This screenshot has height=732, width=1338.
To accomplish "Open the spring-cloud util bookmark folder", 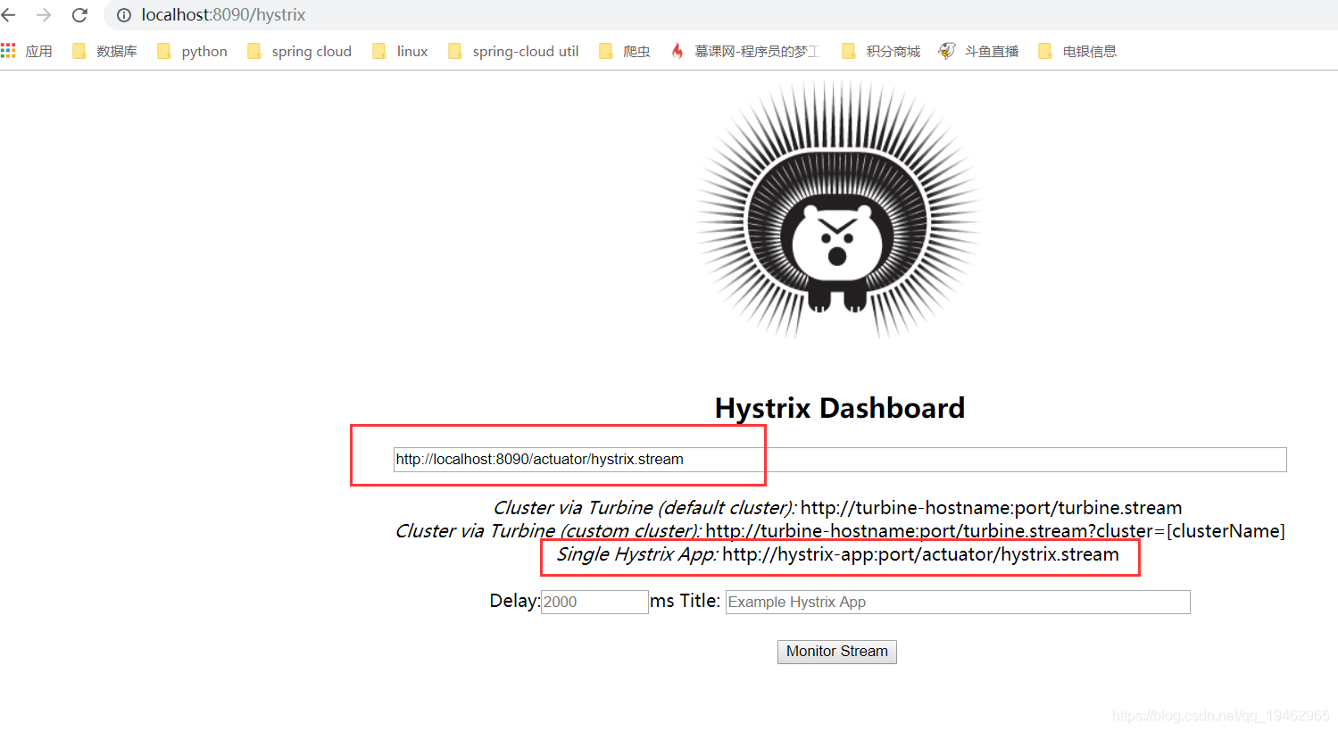I will 513,51.
